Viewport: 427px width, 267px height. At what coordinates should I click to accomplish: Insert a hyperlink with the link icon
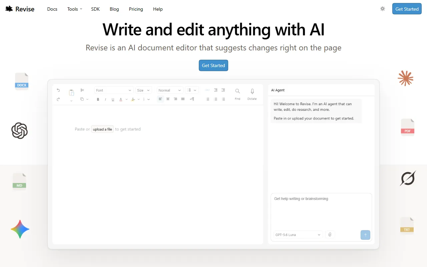207,90
